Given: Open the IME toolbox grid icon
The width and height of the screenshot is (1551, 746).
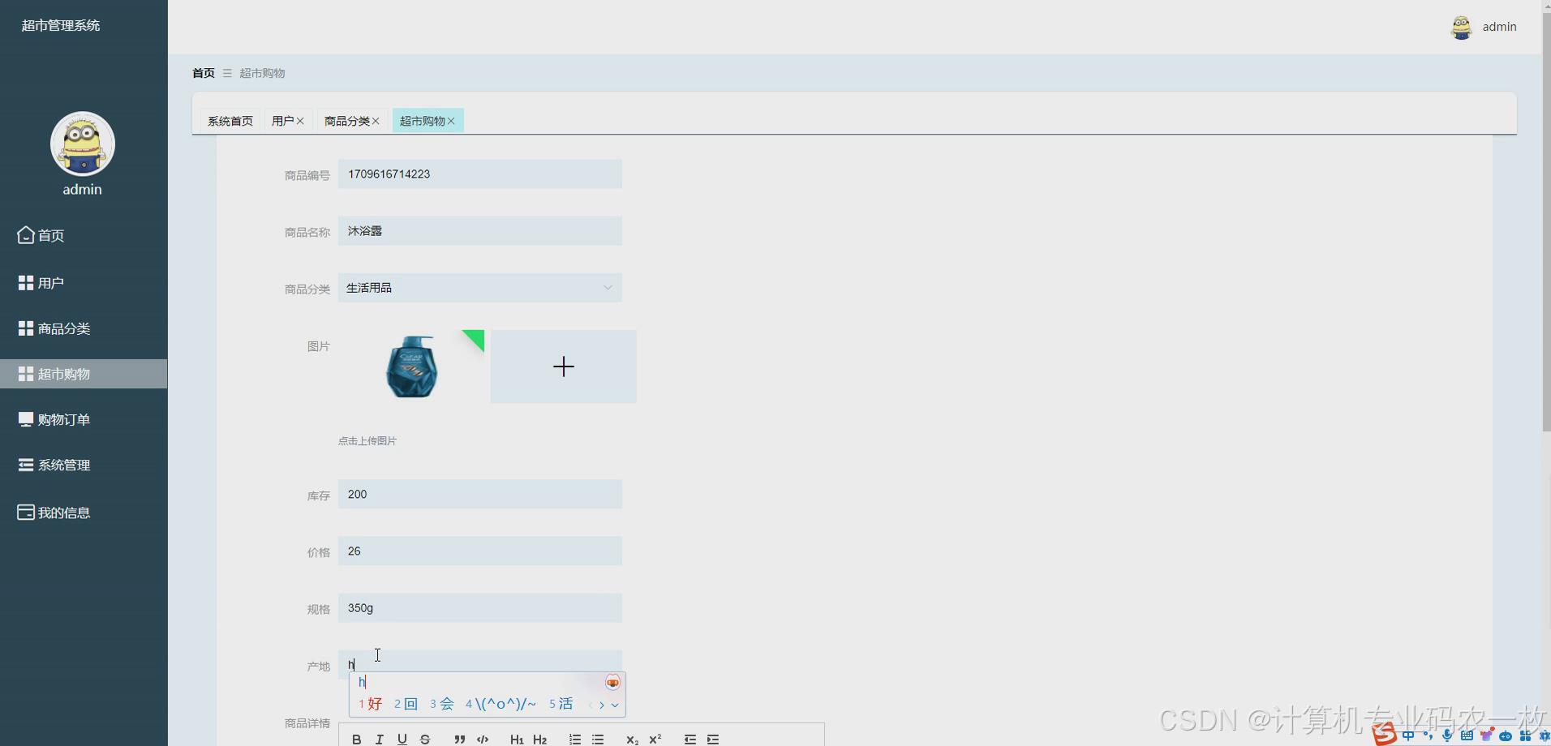Looking at the screenshot, I should point(1525,735).
